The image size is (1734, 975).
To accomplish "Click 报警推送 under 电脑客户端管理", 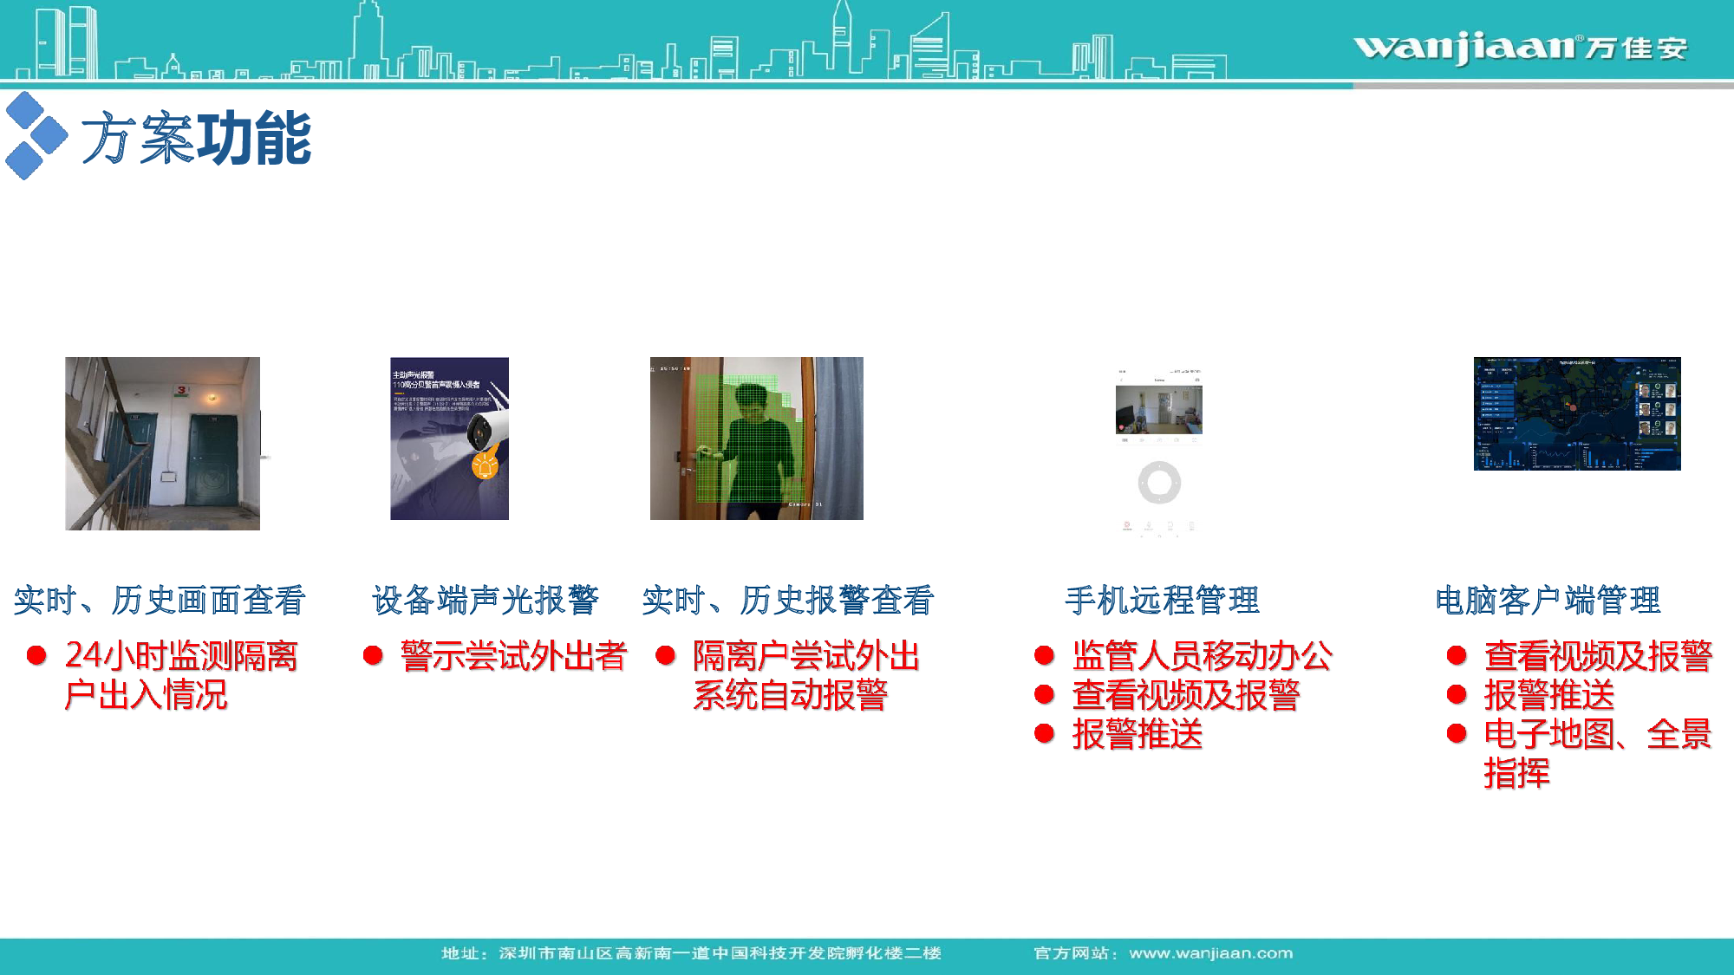I will pos(1549,695).
